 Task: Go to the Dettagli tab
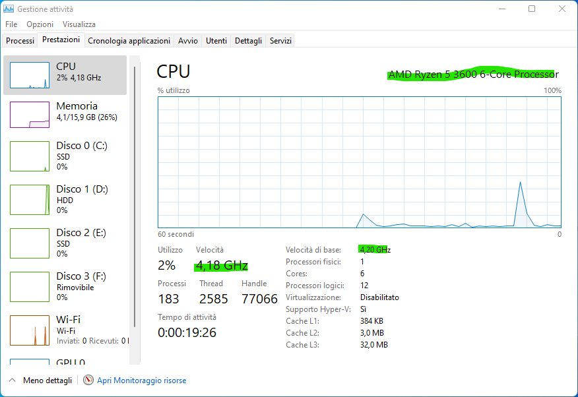[x=248, y=41]
